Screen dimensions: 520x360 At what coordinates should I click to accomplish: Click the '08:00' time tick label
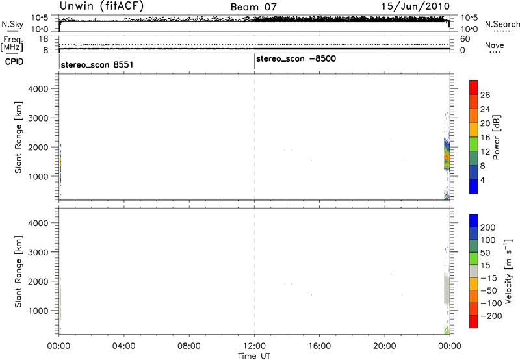coord(189,346)
